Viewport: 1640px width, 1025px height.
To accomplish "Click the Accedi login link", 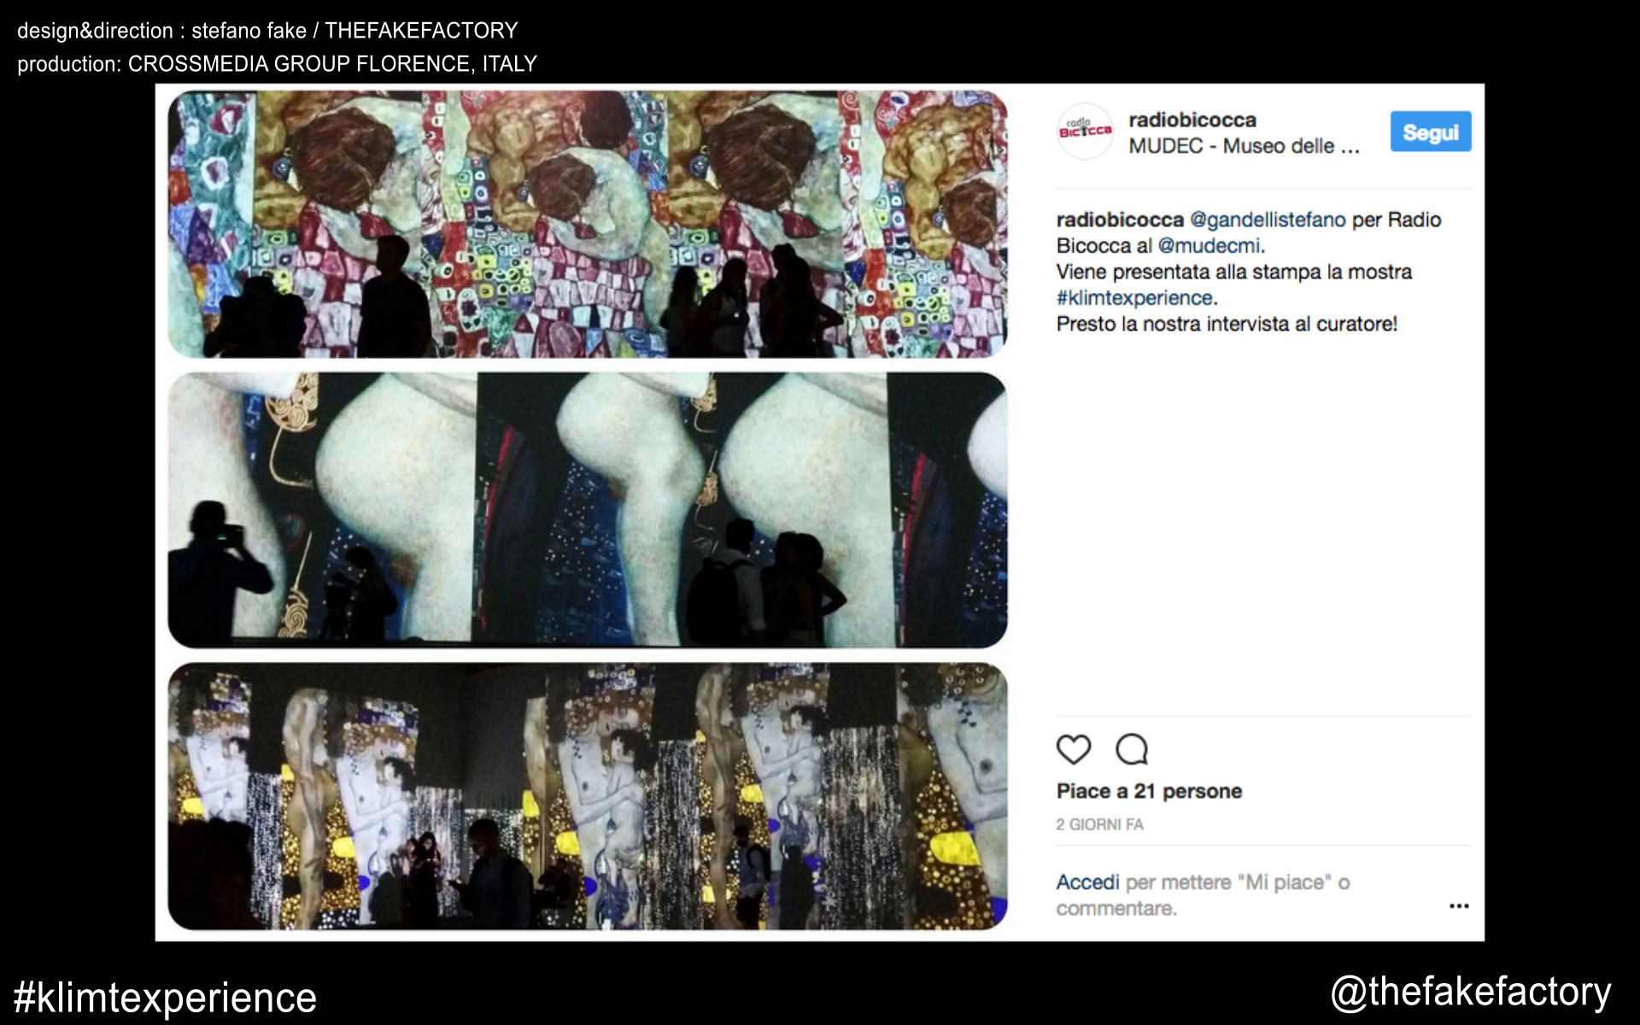I will pos(1086,881).
